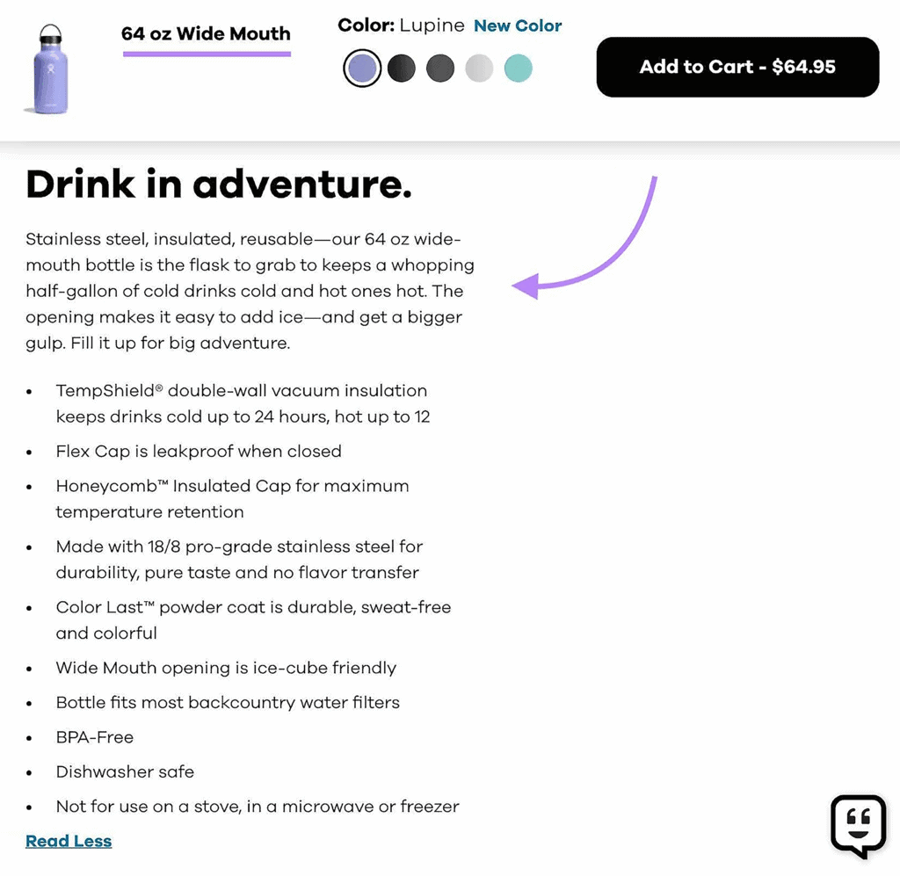
Task: Click the smiling speech-bubble chat icon
Action: 858,826
